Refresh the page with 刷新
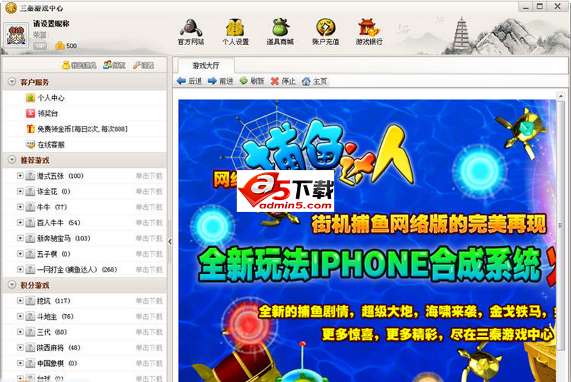 (252, 81)
